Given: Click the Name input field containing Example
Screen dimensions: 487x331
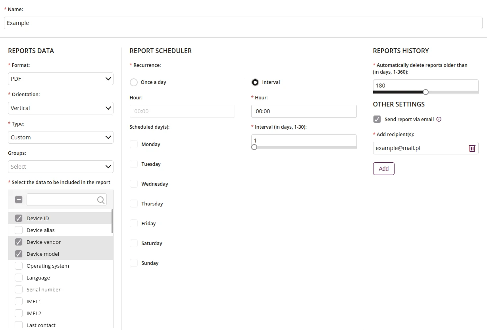Looking at the screenshot, I should point(243,23).
